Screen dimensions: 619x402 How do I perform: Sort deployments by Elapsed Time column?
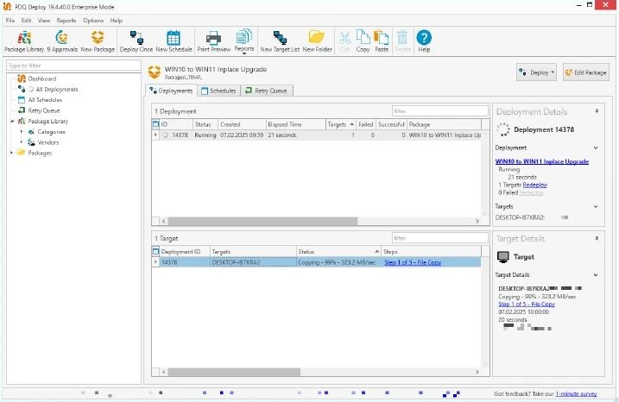click(x=295, y=124)
